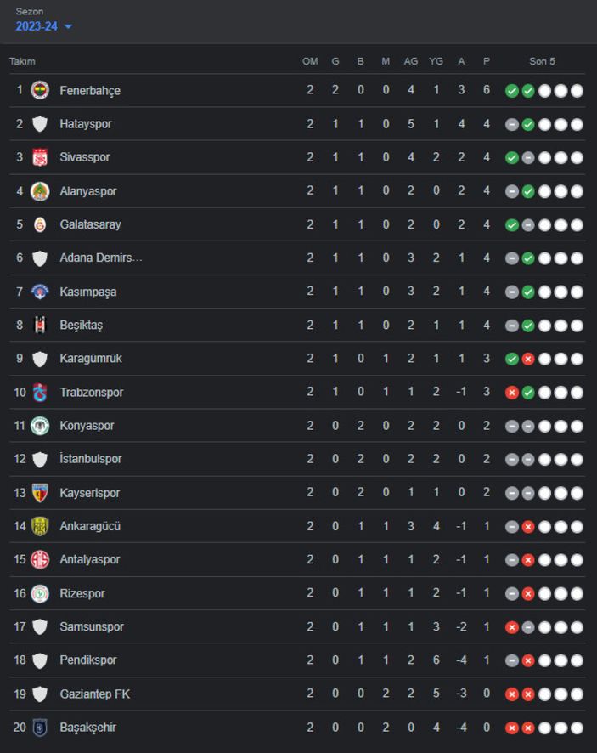
Task: Click the Galatasaray club crest
Action: click(x=40, y=224)
